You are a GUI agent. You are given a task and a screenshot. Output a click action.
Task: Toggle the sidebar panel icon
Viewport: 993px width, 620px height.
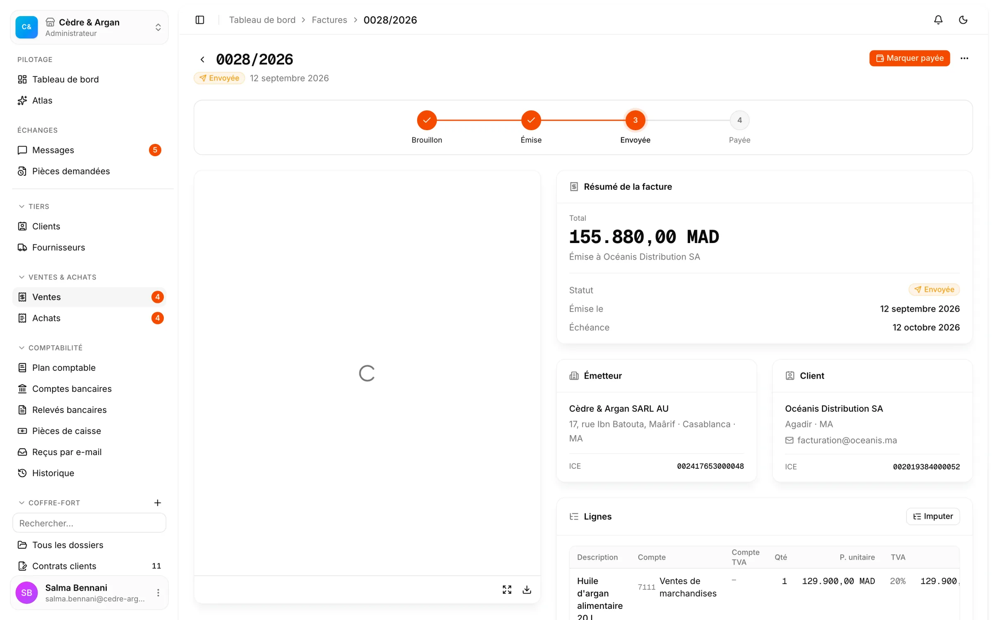tap(200, 20)
